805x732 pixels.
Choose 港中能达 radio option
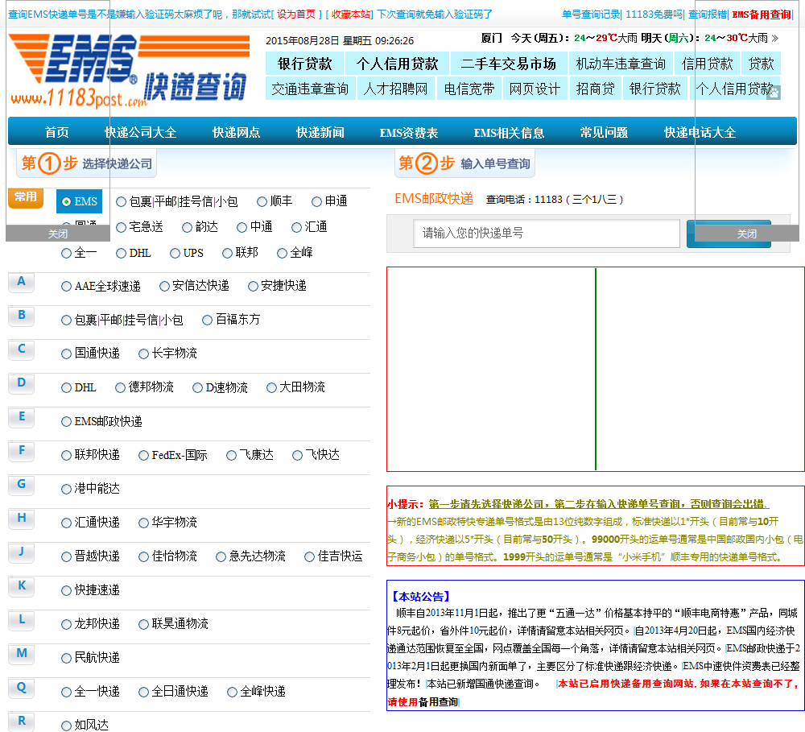coord(66,490)
